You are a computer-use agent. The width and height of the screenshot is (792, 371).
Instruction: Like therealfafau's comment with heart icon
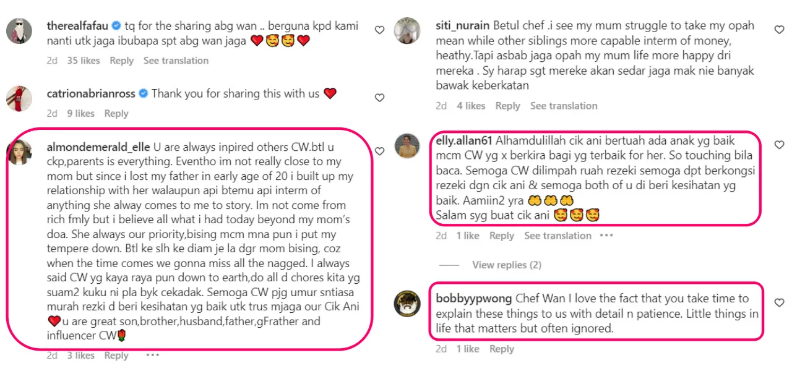point(379,29)
